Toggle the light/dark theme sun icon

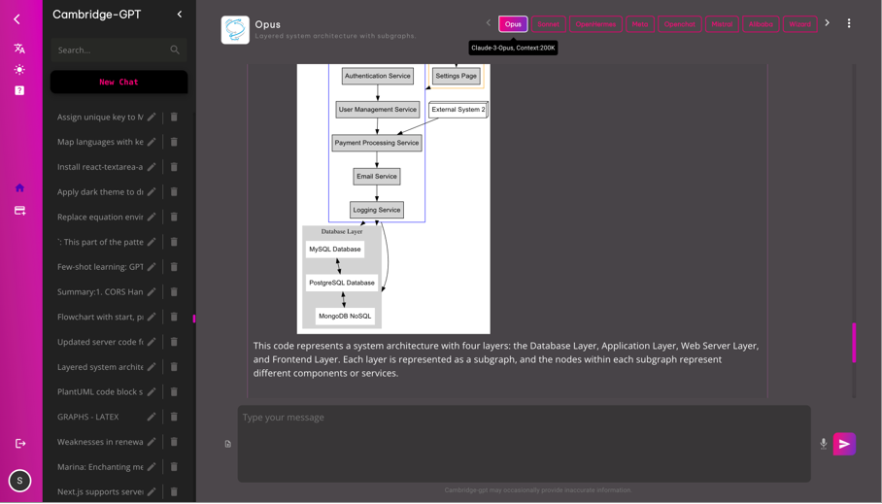[x=19, y=70]
